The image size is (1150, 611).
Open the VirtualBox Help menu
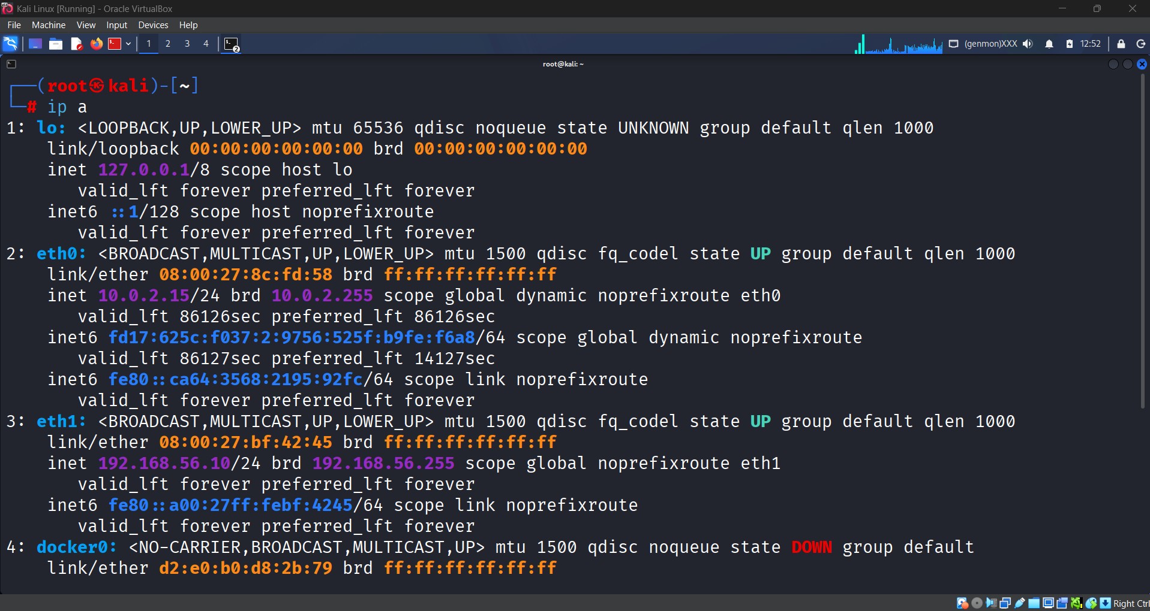[188, 25]
